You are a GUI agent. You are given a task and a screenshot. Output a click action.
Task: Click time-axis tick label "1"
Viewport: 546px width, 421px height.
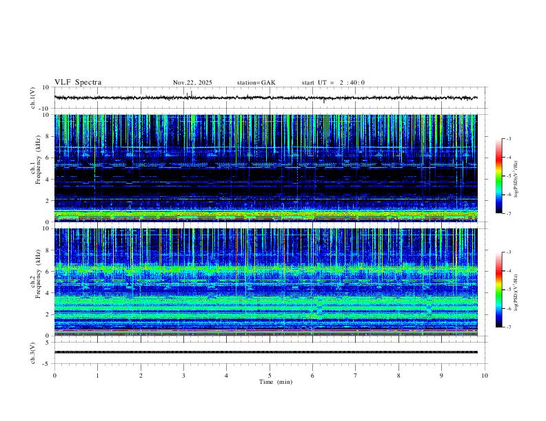[x=97, y=376]
